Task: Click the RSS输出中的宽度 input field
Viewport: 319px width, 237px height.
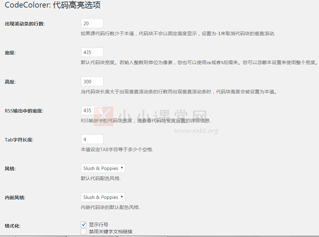Action: pyautogui.click(x=92, y=110)
